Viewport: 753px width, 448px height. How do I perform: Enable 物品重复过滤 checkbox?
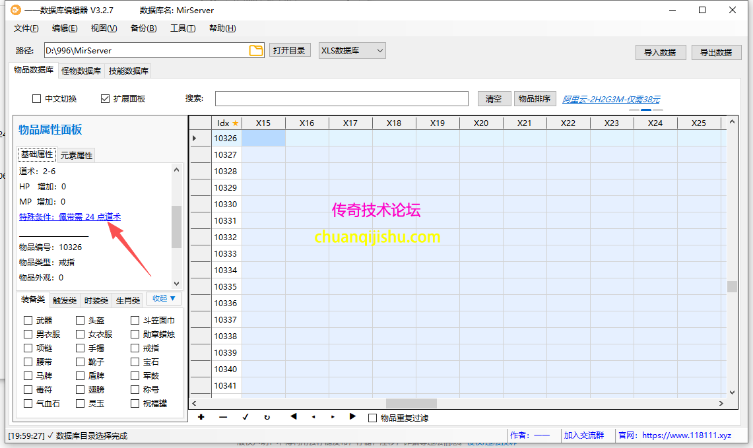pos(372,417)
